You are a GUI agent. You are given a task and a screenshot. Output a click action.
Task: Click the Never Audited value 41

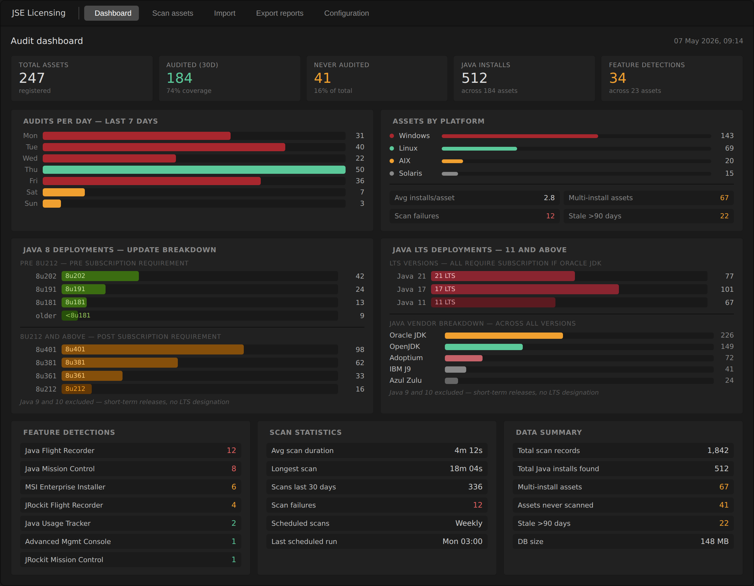[x=322, y=78]
